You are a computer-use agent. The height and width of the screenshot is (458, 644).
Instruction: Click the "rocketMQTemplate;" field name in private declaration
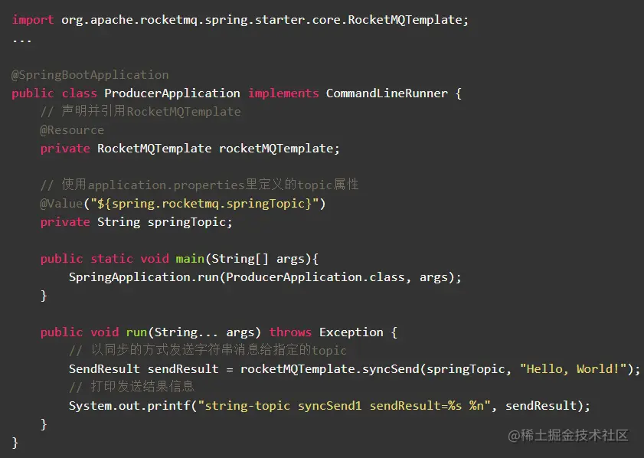pyautogui.click(x=280, y=149)
